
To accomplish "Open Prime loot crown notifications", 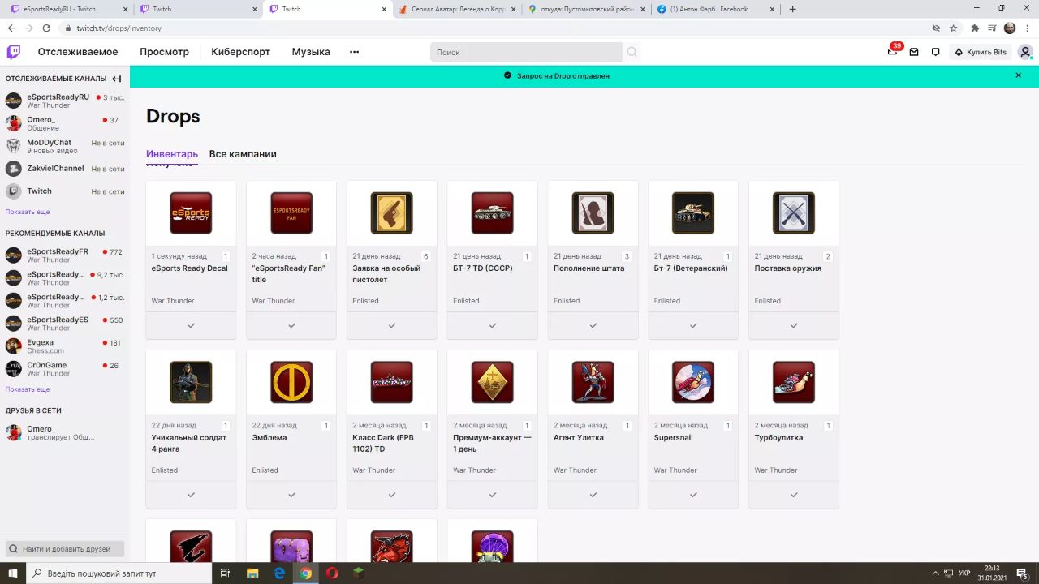I will pos(892,52).
